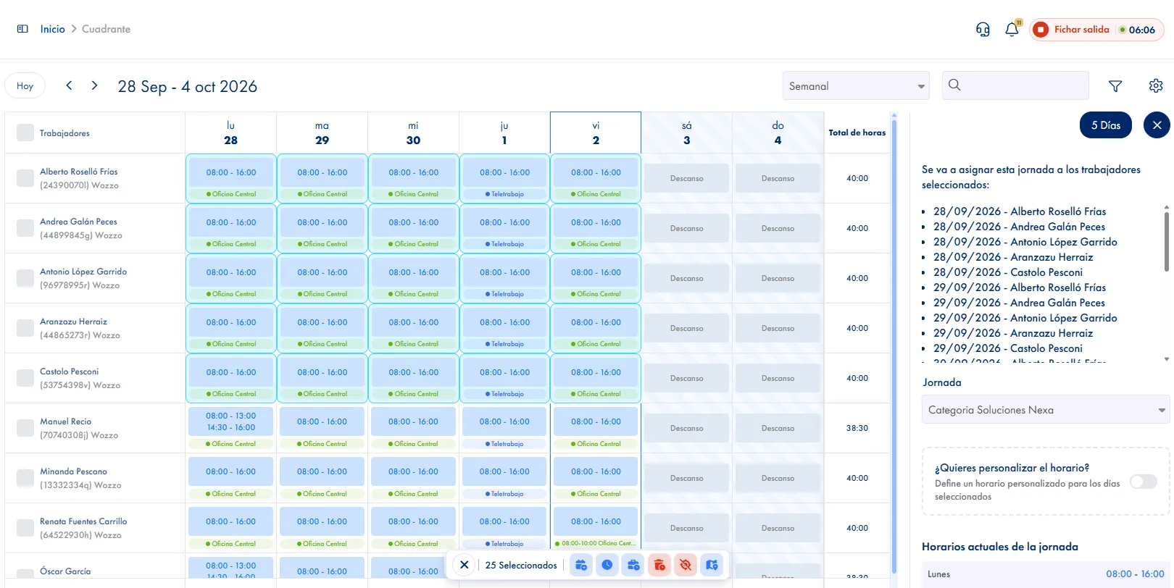Click the clock action in selection bar
Viewport: 1174px width, 588px height.
pos(607,565)
